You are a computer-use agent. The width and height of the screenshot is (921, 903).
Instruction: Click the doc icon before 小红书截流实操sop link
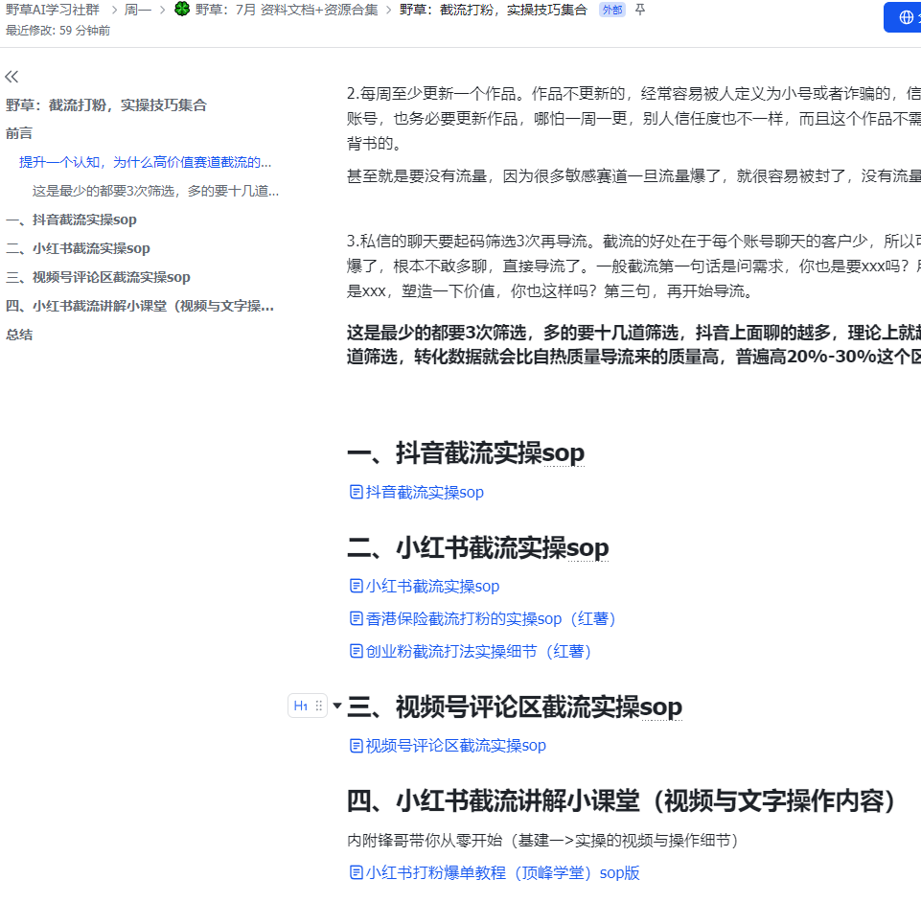coord(356,586)
